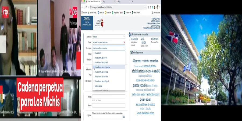The image size is (242, 121).
Task: Switch to the first Google tab
Action: click(x=108, y=1)
